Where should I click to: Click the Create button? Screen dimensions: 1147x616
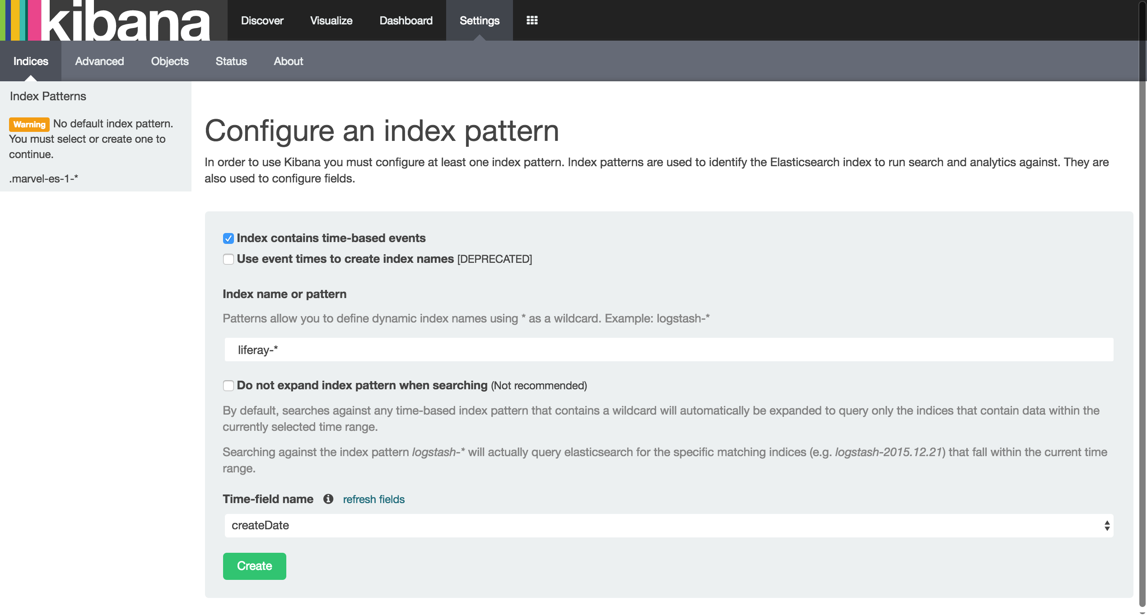click(254, 566)
